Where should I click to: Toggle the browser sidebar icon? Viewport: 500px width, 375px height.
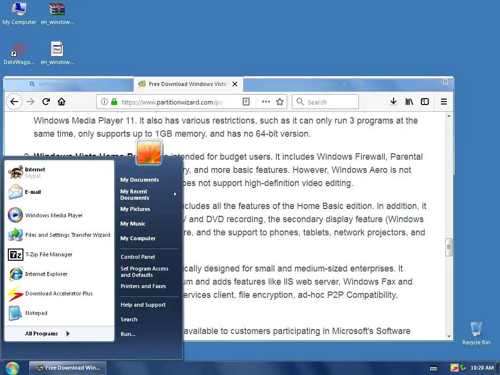tap(425, 102)
